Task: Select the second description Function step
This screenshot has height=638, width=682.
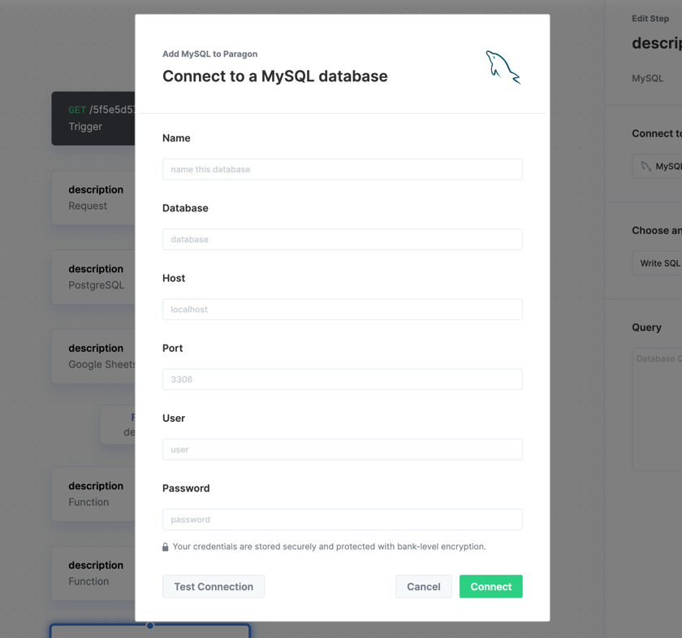Action: click(93, 573)
